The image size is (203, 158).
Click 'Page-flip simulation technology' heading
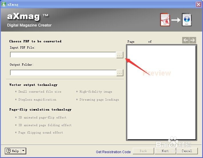coord(40,109)
